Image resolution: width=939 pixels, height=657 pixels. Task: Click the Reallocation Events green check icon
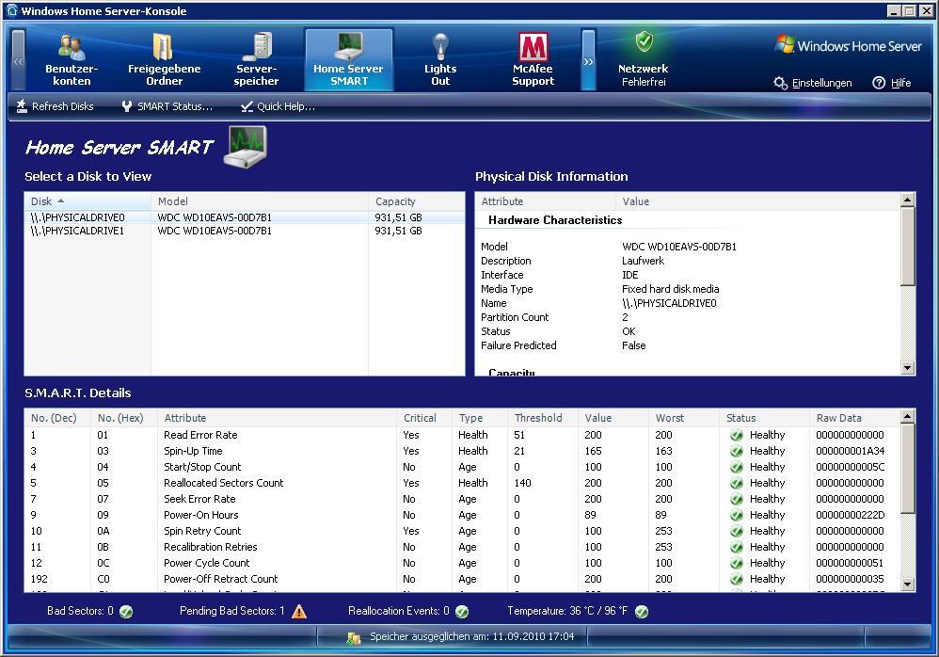(x=462, y=612)
